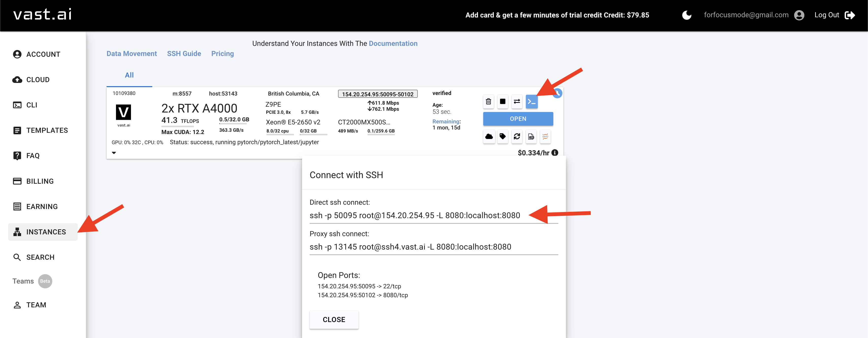Screen dimensions: 868x338
Task: Click the recycle/refresh instance icon
Action: click(x=516, y=137)
